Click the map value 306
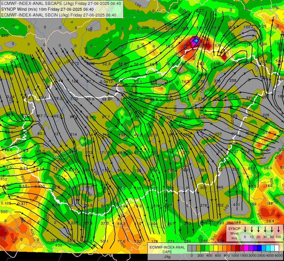 tap(235, 134)
